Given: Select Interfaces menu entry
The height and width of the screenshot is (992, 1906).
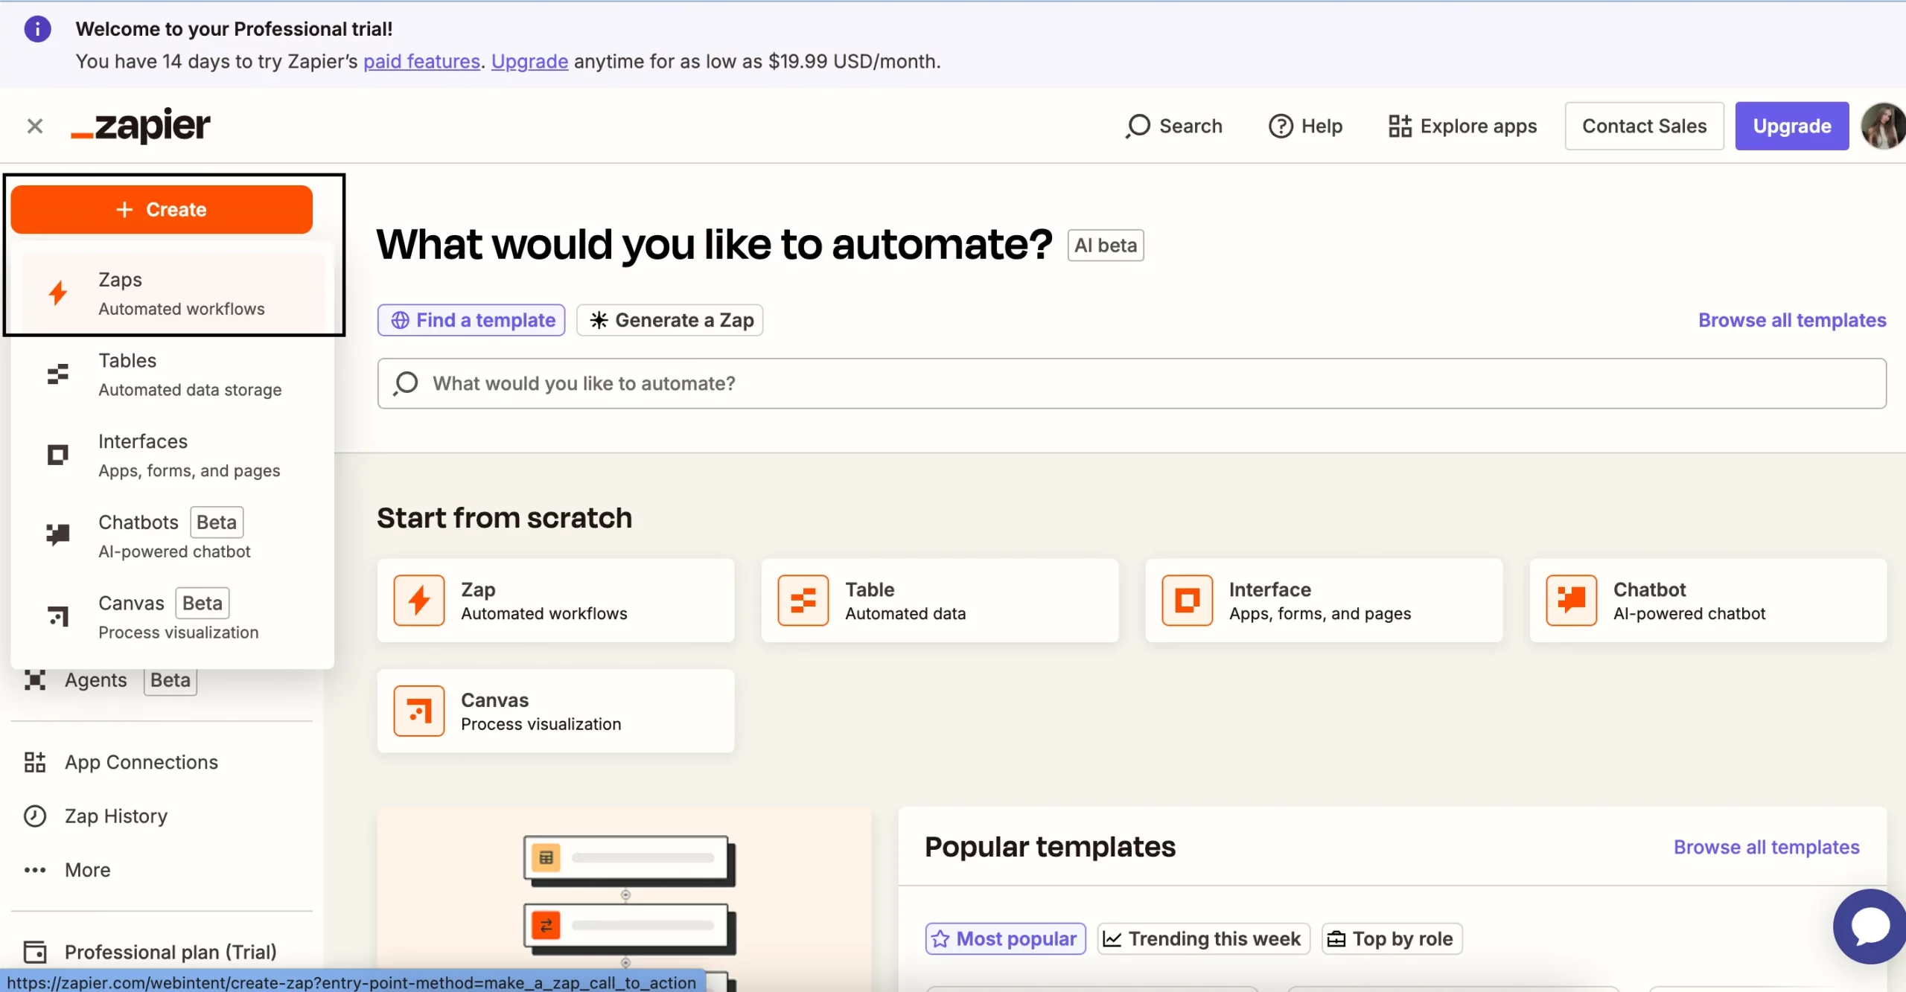Looking at the screenshot, I should click(173, 455).
